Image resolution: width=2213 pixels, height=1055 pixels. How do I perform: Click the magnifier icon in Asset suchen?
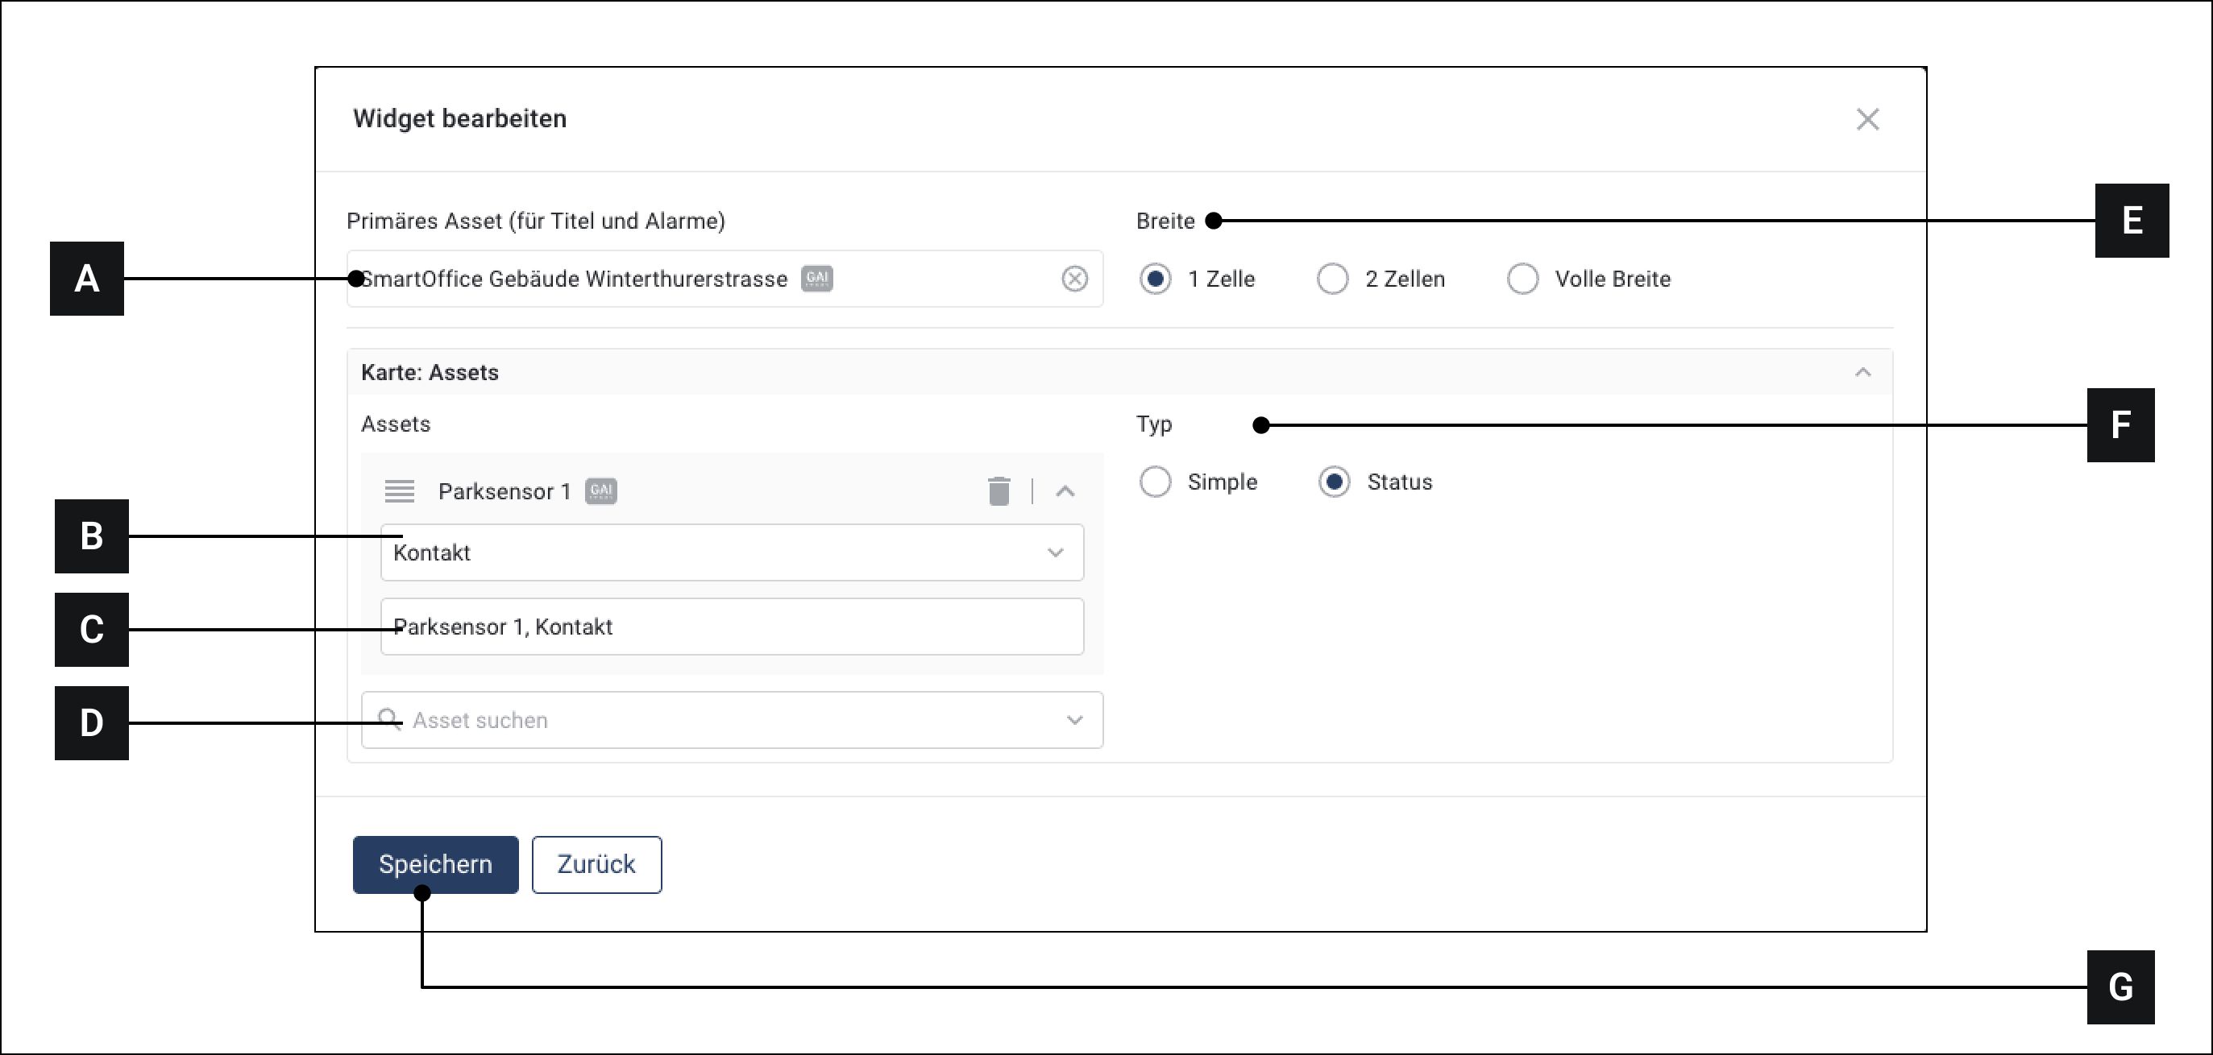(389, 719)
